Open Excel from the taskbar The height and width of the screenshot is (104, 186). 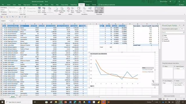coord(61,102)
